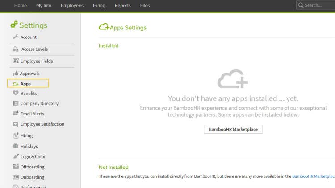The width and height of the screenshot is (335, 188).
Task: Open Holidays settings
Action: pos(29,147)
